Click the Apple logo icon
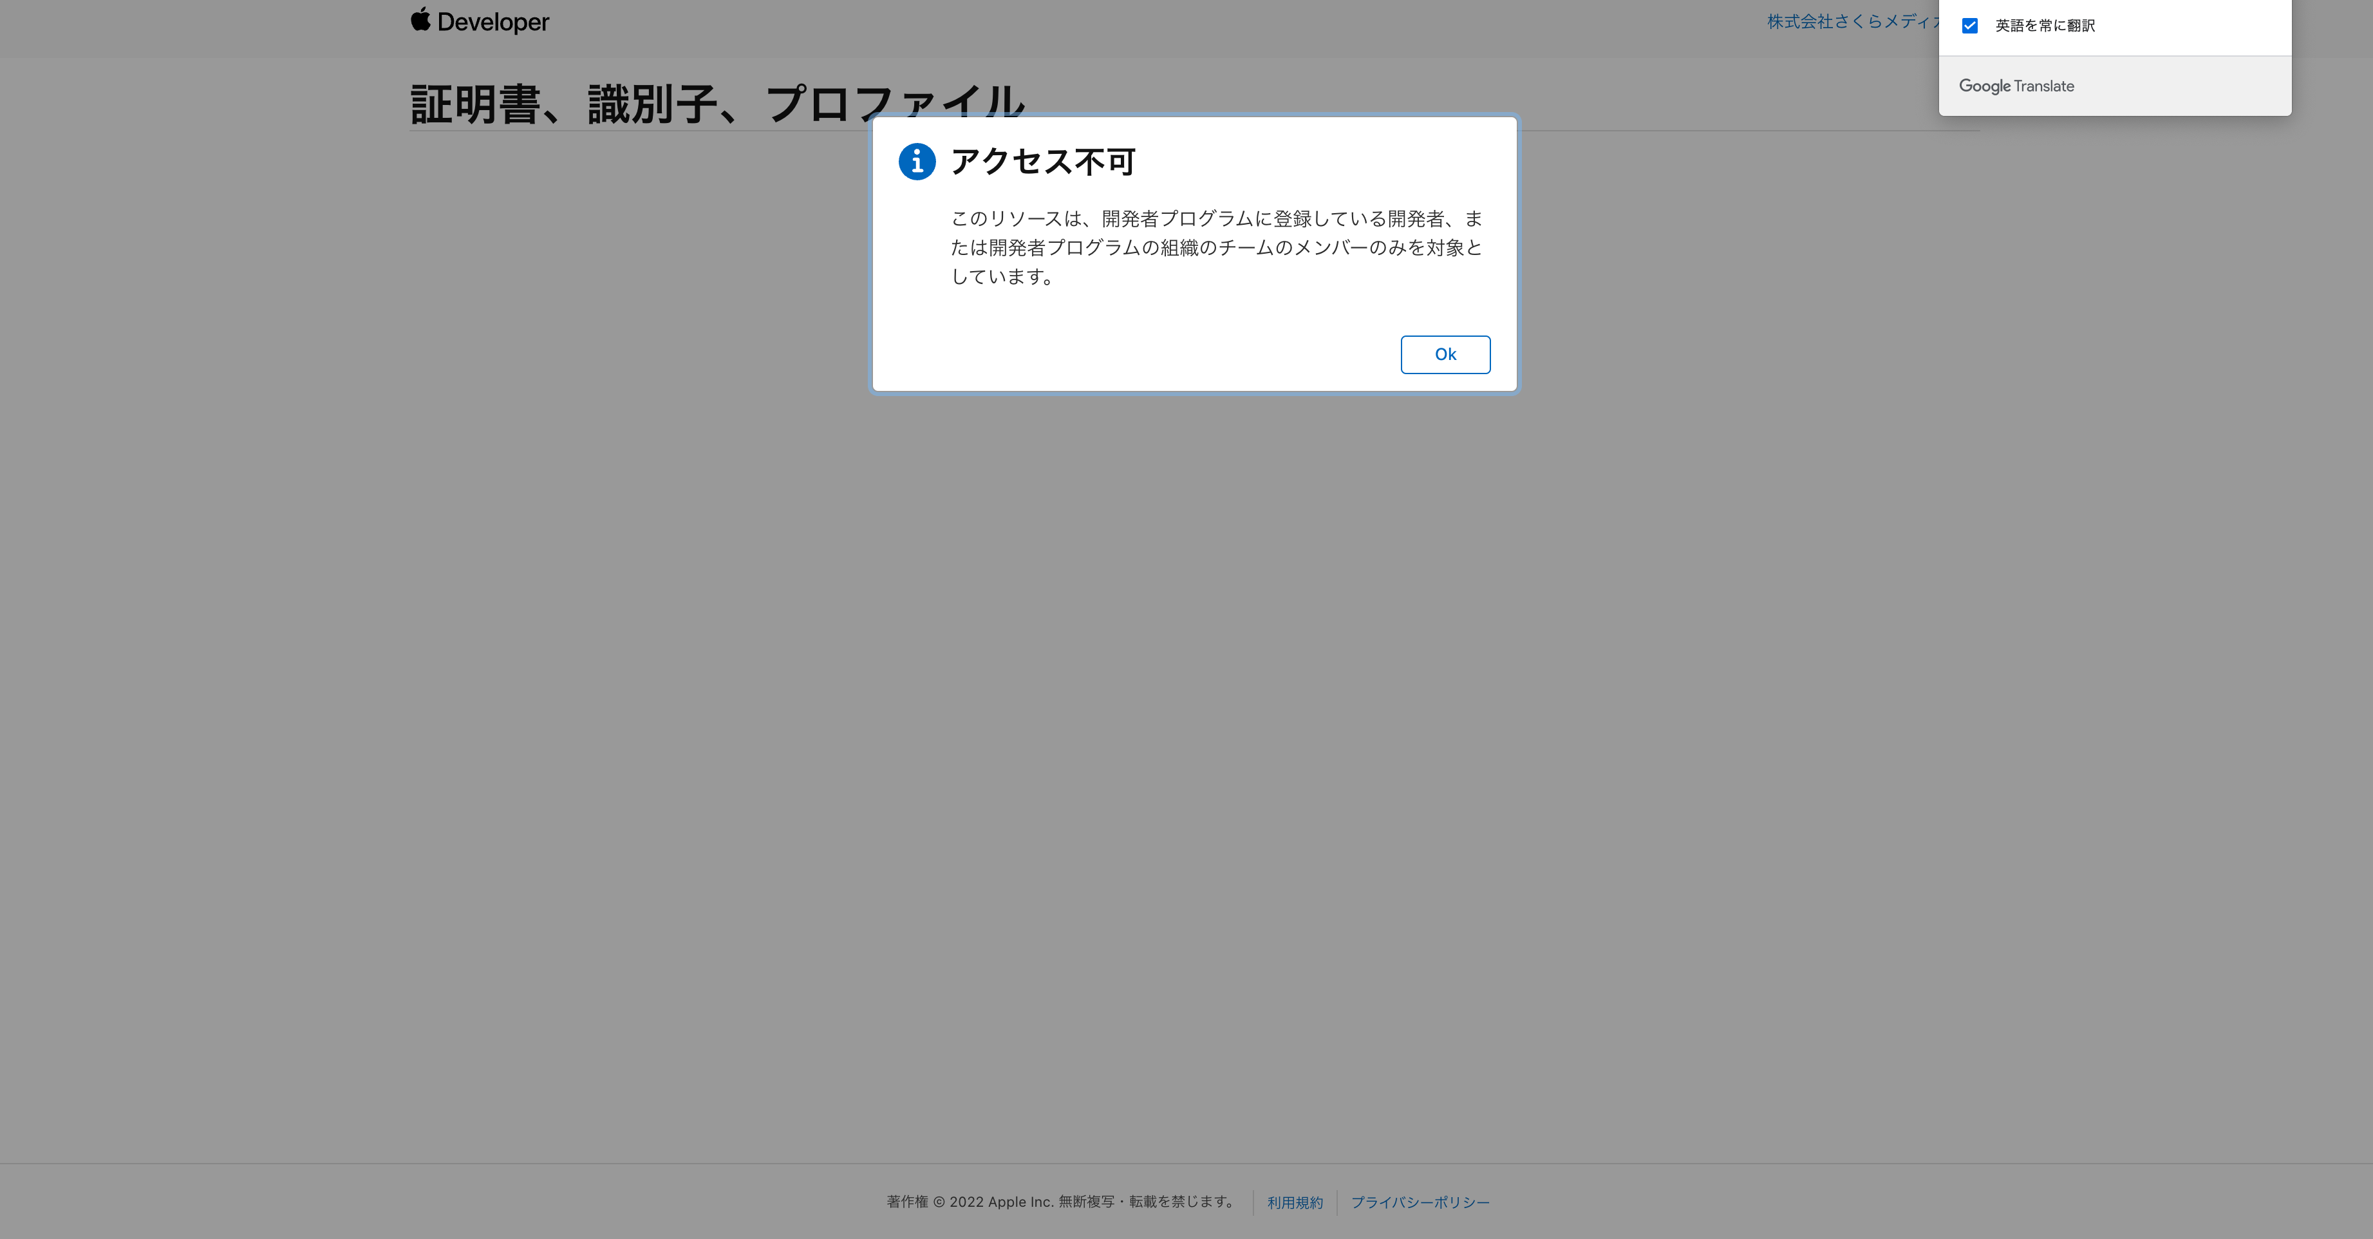 click(420, 19)
